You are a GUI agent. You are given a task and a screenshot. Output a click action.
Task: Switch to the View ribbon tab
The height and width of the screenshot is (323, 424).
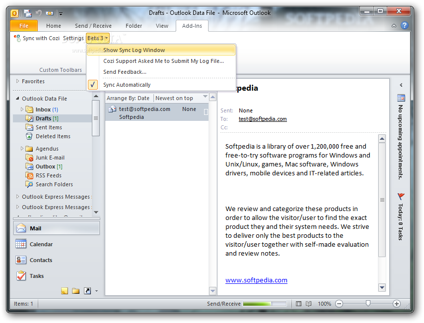tap(162, 26)
